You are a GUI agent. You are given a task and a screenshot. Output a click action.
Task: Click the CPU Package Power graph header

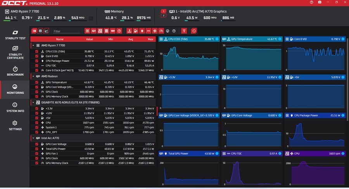point(315,115)
